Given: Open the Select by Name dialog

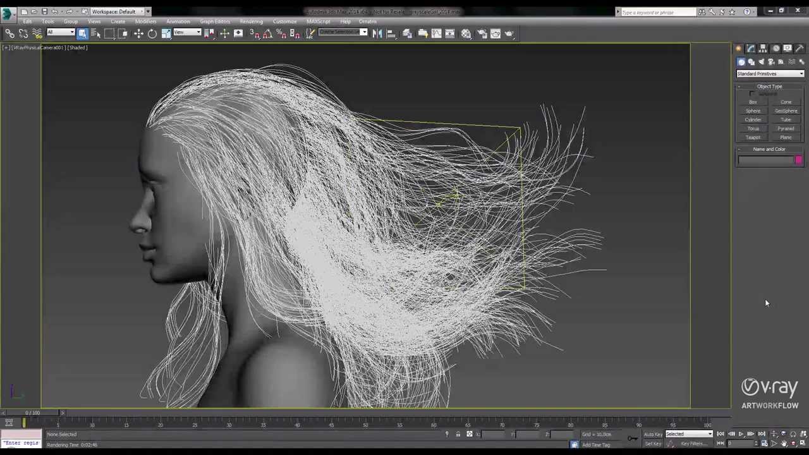Looking at the screenshot, I should click(96, 33).
